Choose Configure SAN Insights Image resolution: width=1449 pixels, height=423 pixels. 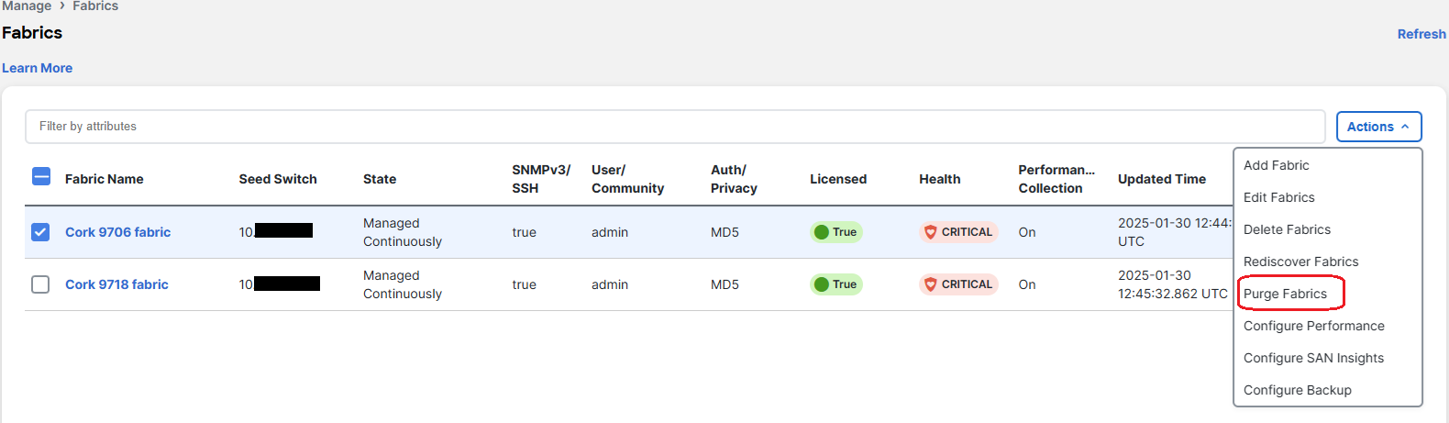(1313, 358)
